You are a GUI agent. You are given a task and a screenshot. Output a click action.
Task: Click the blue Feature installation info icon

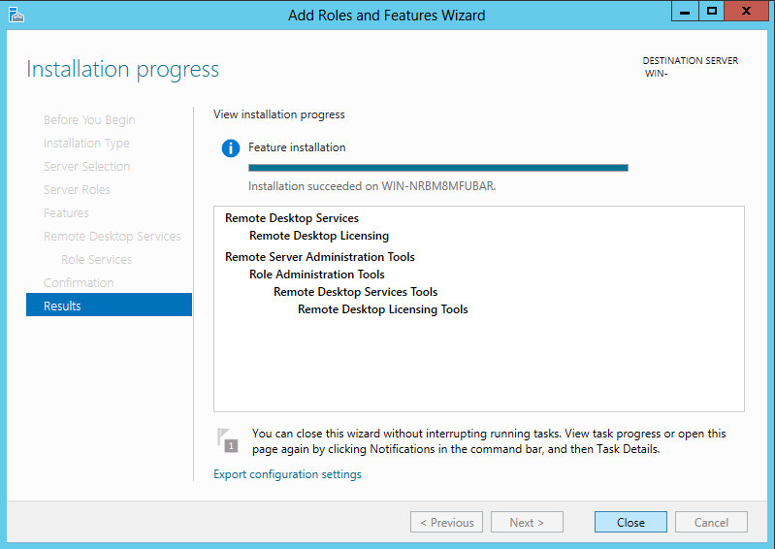coord(230,148)
